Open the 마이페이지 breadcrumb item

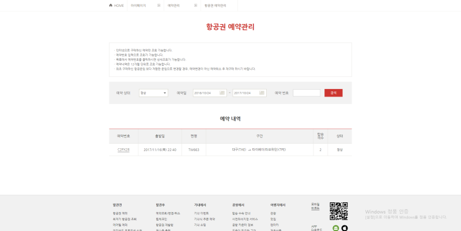pyautogui.click(x=138, y=6)
